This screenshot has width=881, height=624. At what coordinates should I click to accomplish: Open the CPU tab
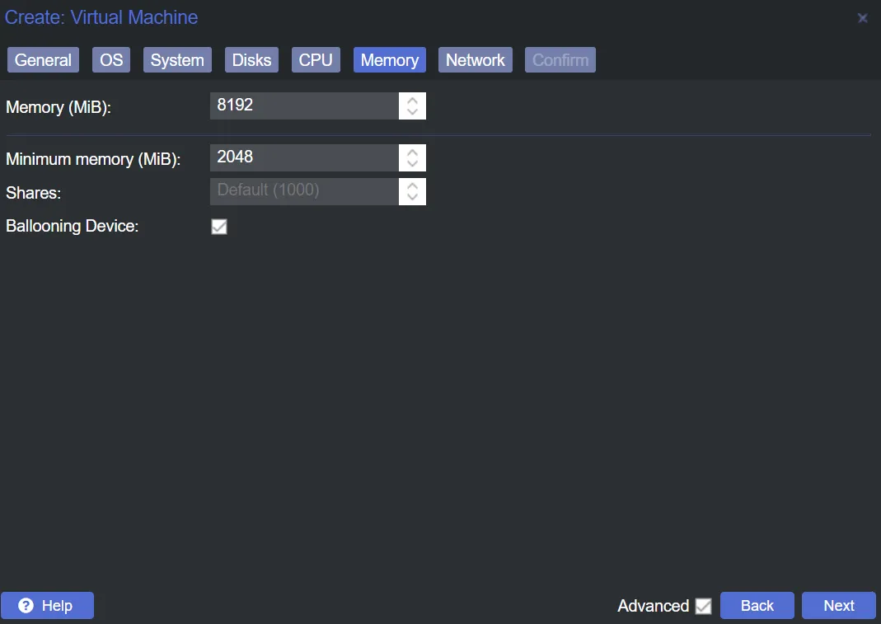[x=316, y=60]
